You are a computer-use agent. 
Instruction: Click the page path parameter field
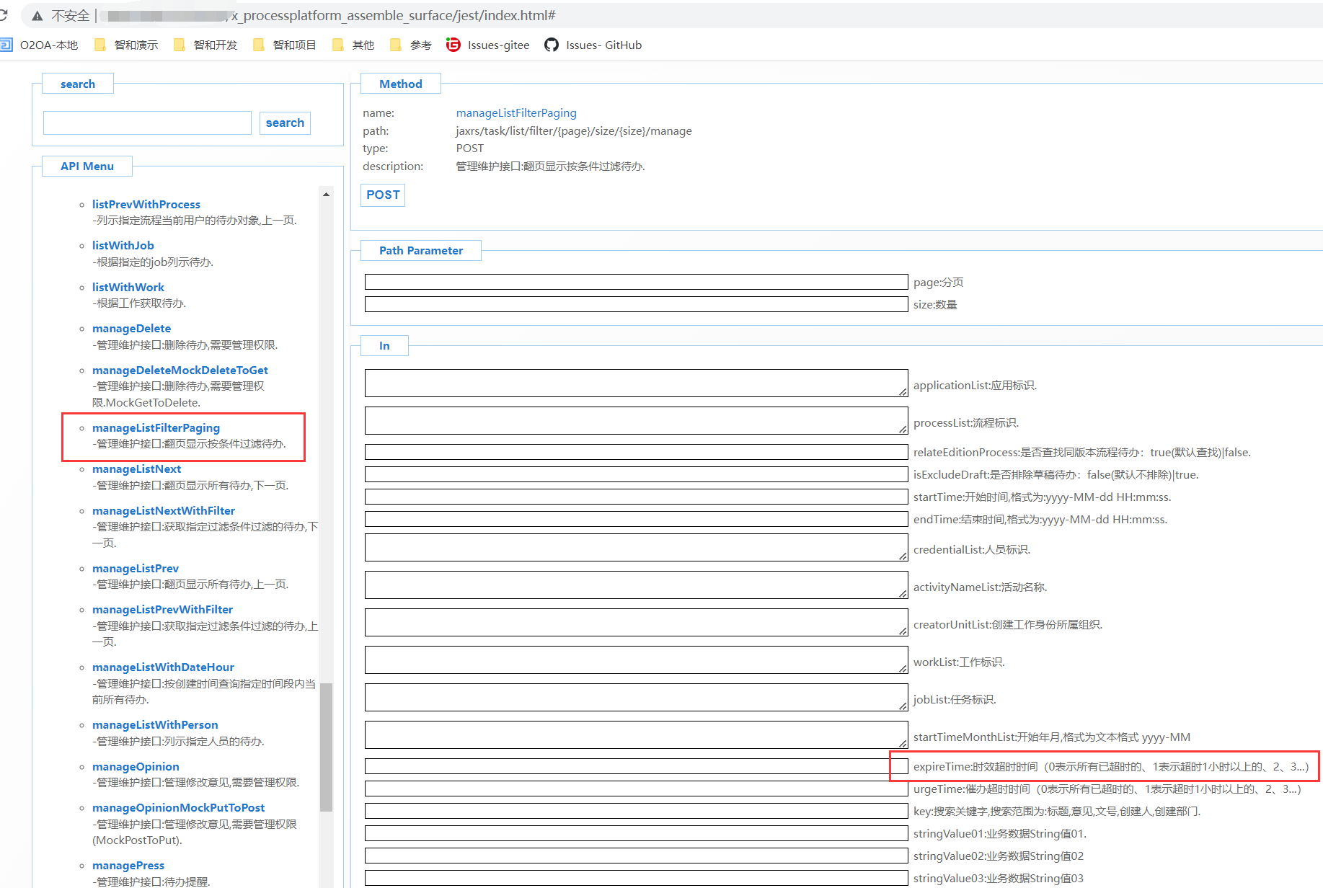(636, 282)
